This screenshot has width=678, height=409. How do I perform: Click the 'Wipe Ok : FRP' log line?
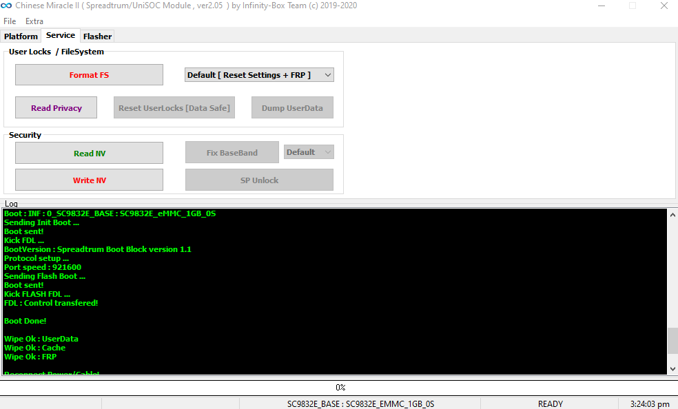(30, 357)
